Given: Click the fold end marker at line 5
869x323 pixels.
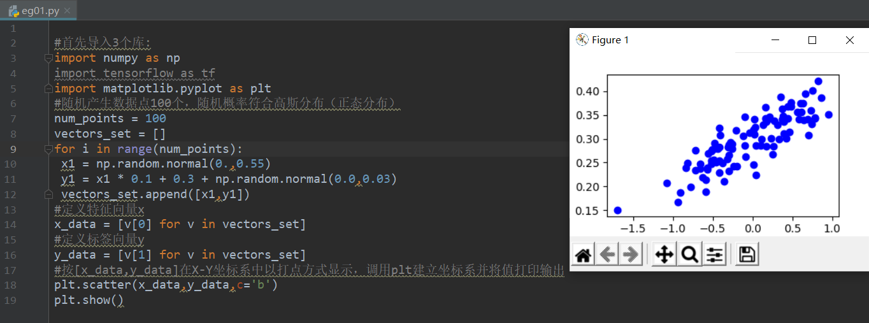Looking at the screenshot, I should 48,89.
